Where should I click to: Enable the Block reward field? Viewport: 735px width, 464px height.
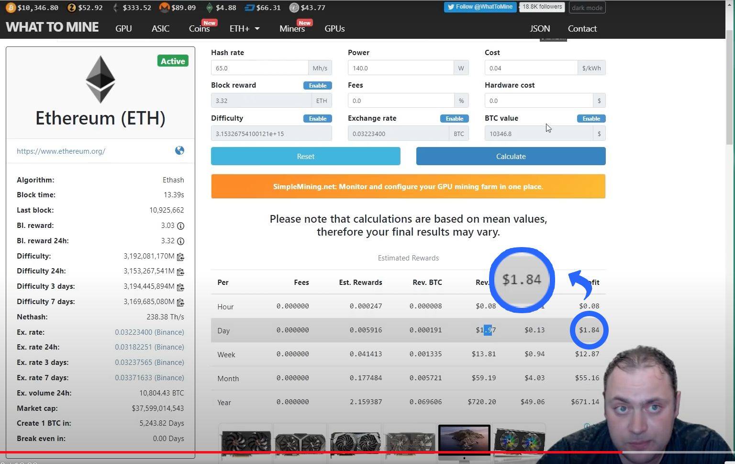click(x=318, y=85)
